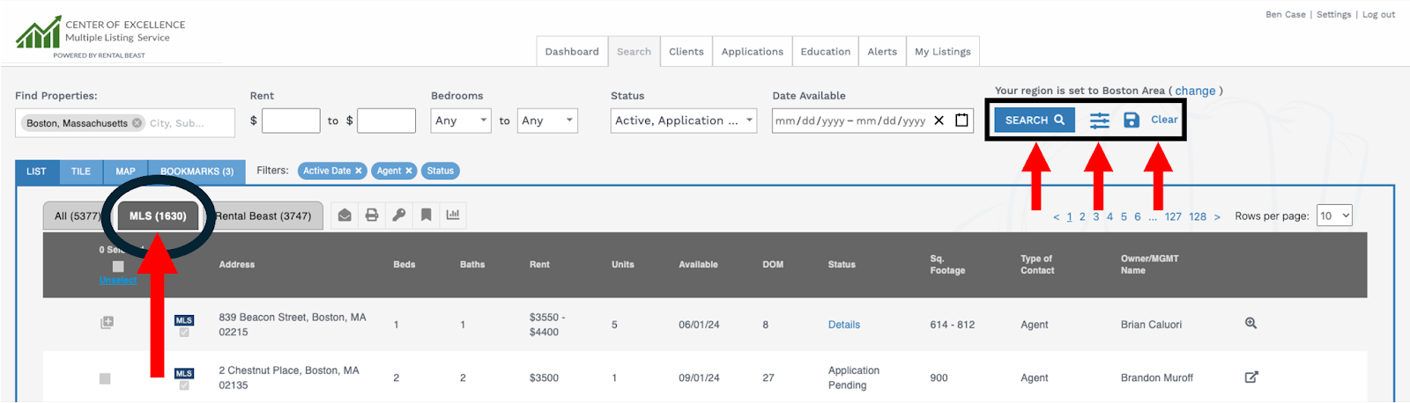Go to the Clients tab
The image size is (1410, 403).
[686, 51]
